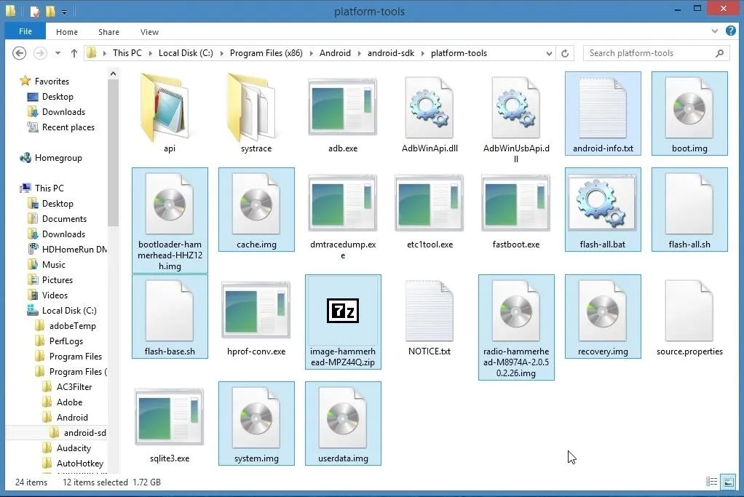Viewport: 744px width, 497px height.
Task: Select system.img disc image icon
Action: tap(256, 418)
